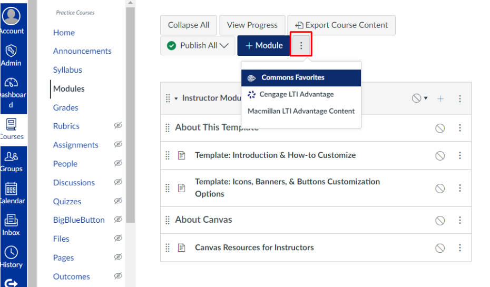Open the Admin shield icon
The width and height of the screenshot is (490, 287).
(x=11, y=51)
